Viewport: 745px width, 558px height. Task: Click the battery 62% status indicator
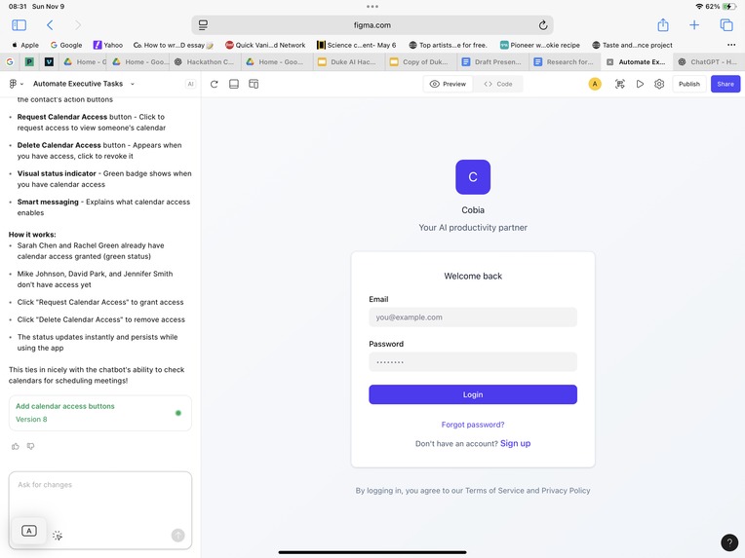click(x=721, y=7)
